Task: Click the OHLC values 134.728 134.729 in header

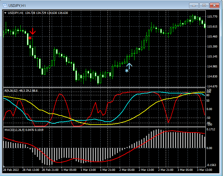Action: (x=36, y=13)
